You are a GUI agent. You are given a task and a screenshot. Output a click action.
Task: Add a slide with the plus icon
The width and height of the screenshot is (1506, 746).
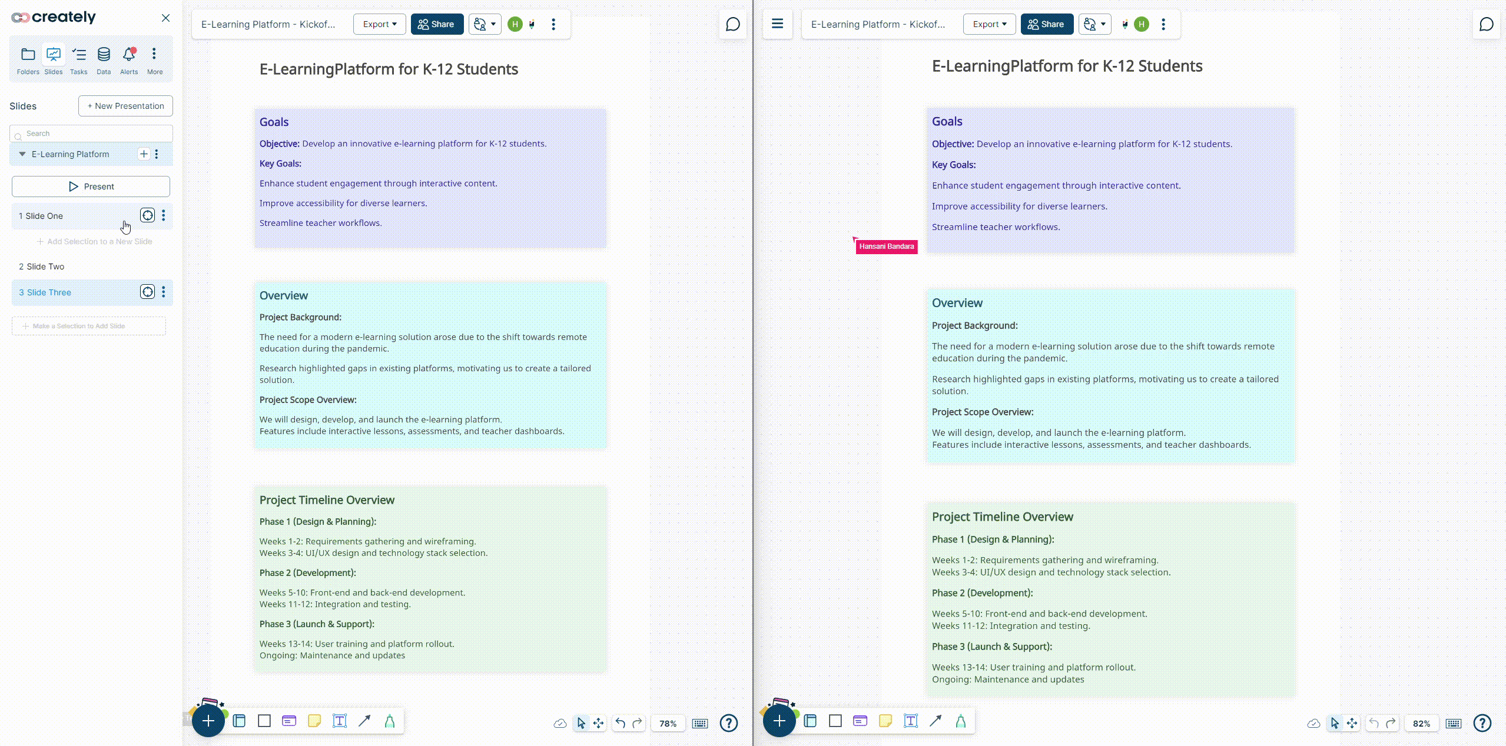pos(144,154)
